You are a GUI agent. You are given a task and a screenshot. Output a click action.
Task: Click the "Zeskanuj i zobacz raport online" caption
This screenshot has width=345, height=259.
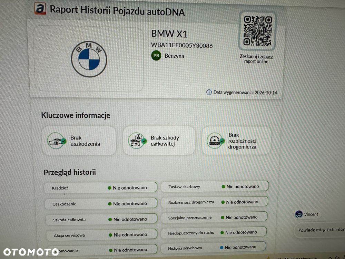point(256,59)
